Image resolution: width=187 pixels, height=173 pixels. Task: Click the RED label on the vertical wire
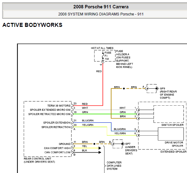click(99, 71)
